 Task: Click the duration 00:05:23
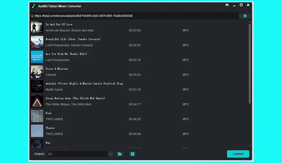coord(135,75)
